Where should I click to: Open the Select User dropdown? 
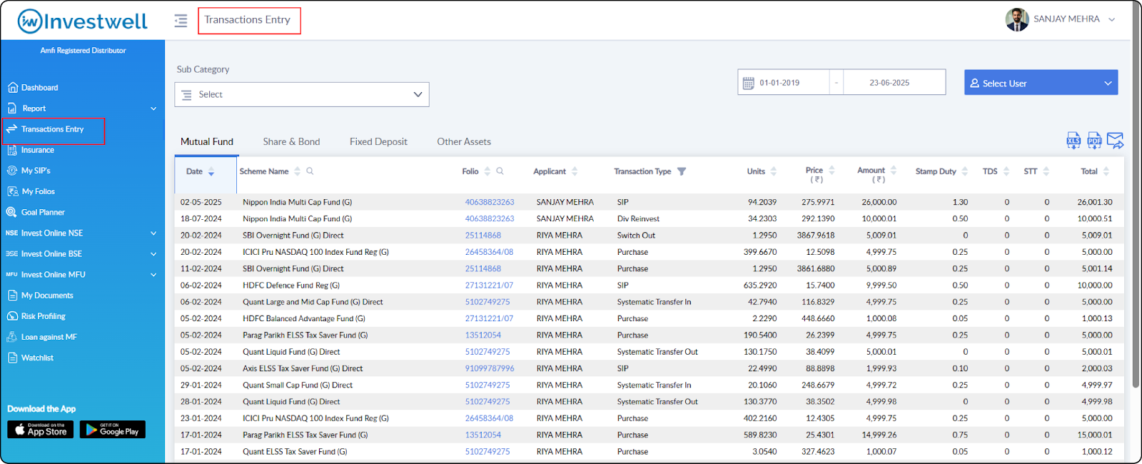[x=1041, y=83]
